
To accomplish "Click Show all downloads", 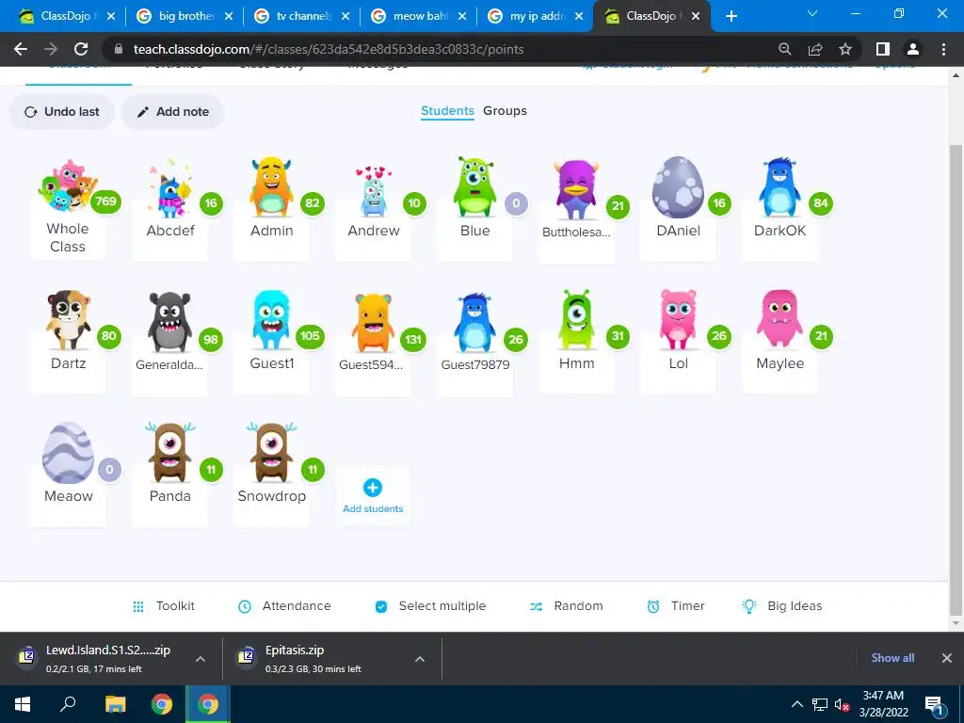I will click(x=892, y=658).
